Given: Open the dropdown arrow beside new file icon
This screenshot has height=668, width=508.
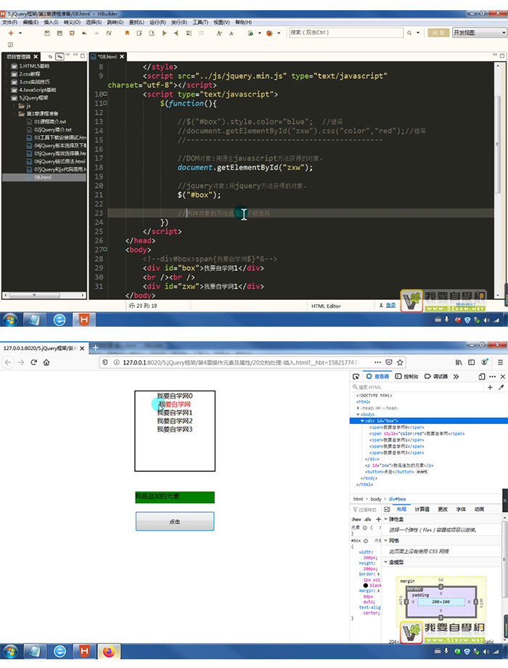Looking at the screenshot, I should (x=20, y=33).
